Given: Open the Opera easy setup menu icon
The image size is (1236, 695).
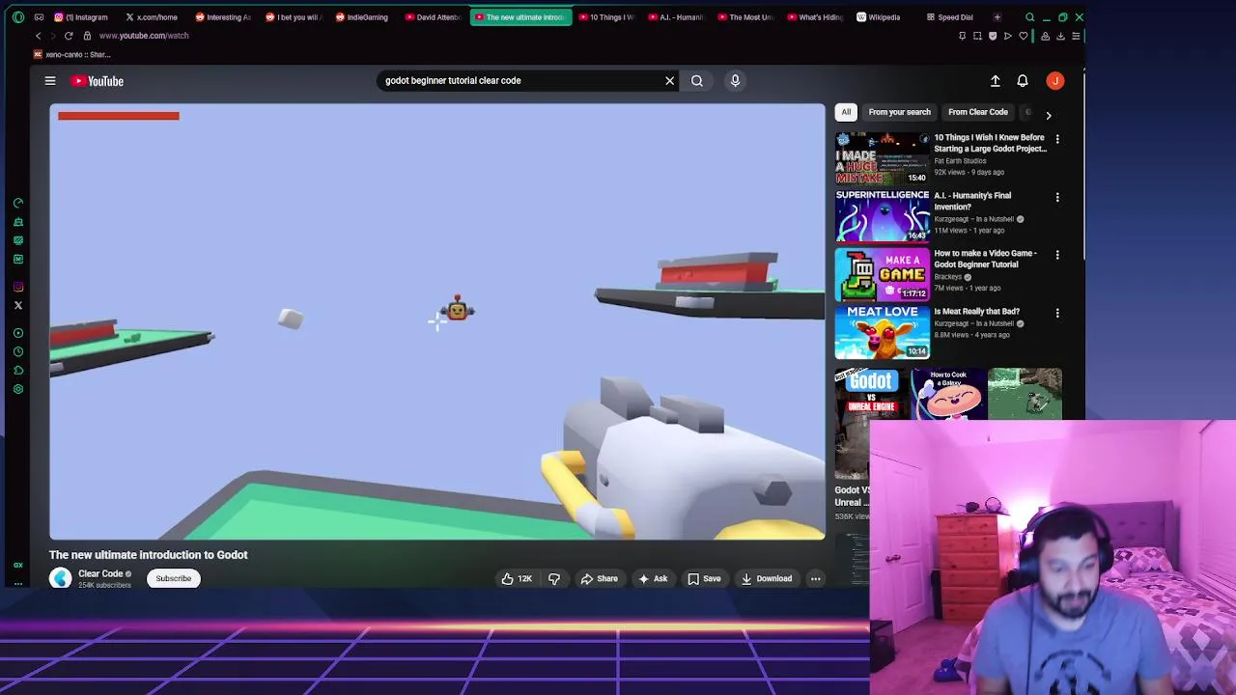Looking at the screenshot, I should click(x=1076, y=36).
